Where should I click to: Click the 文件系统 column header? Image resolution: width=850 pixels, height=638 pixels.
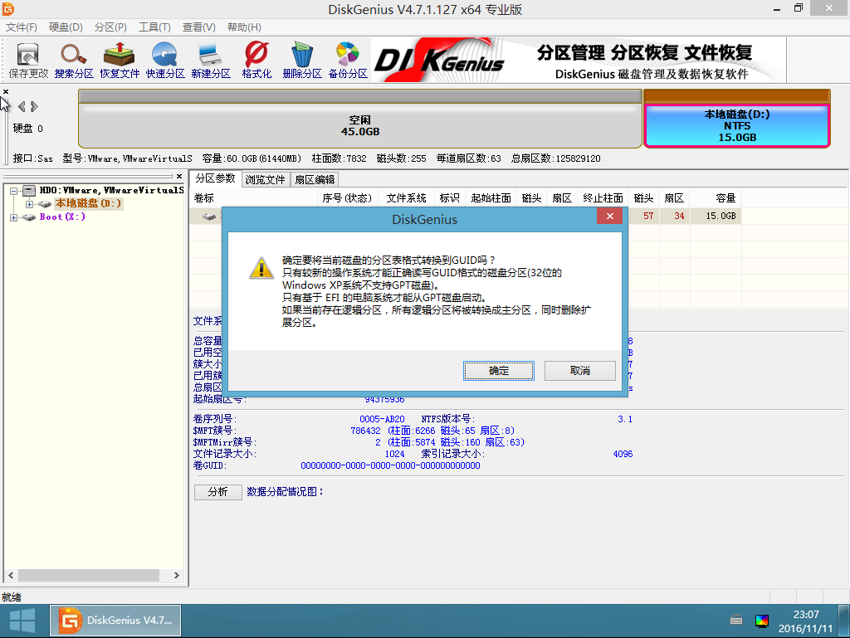point(406,198)
